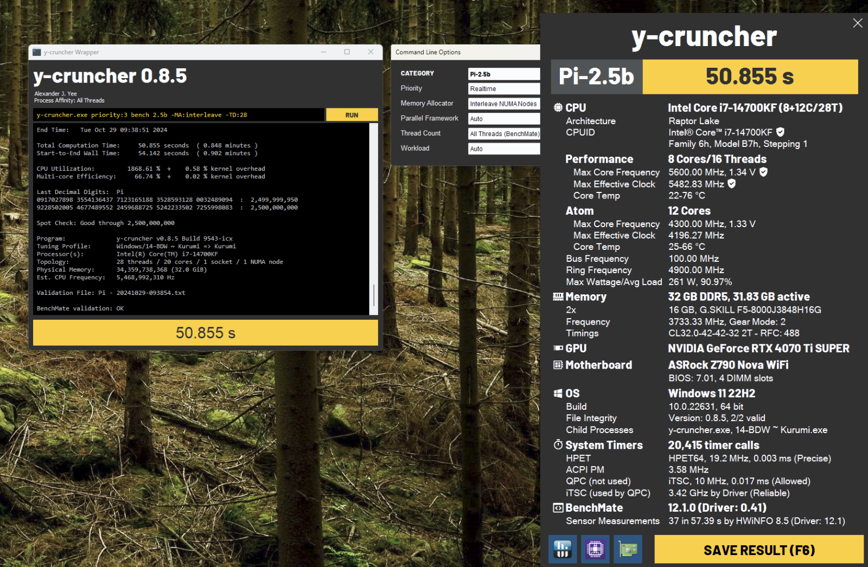Click the Total Computation Time line
The width and height of the screenshot is (868, 567).
tap(147, 145)
